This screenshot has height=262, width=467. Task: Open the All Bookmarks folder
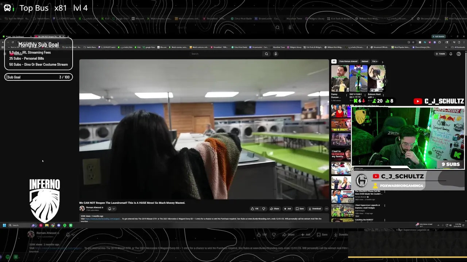[x=459, y=47]
